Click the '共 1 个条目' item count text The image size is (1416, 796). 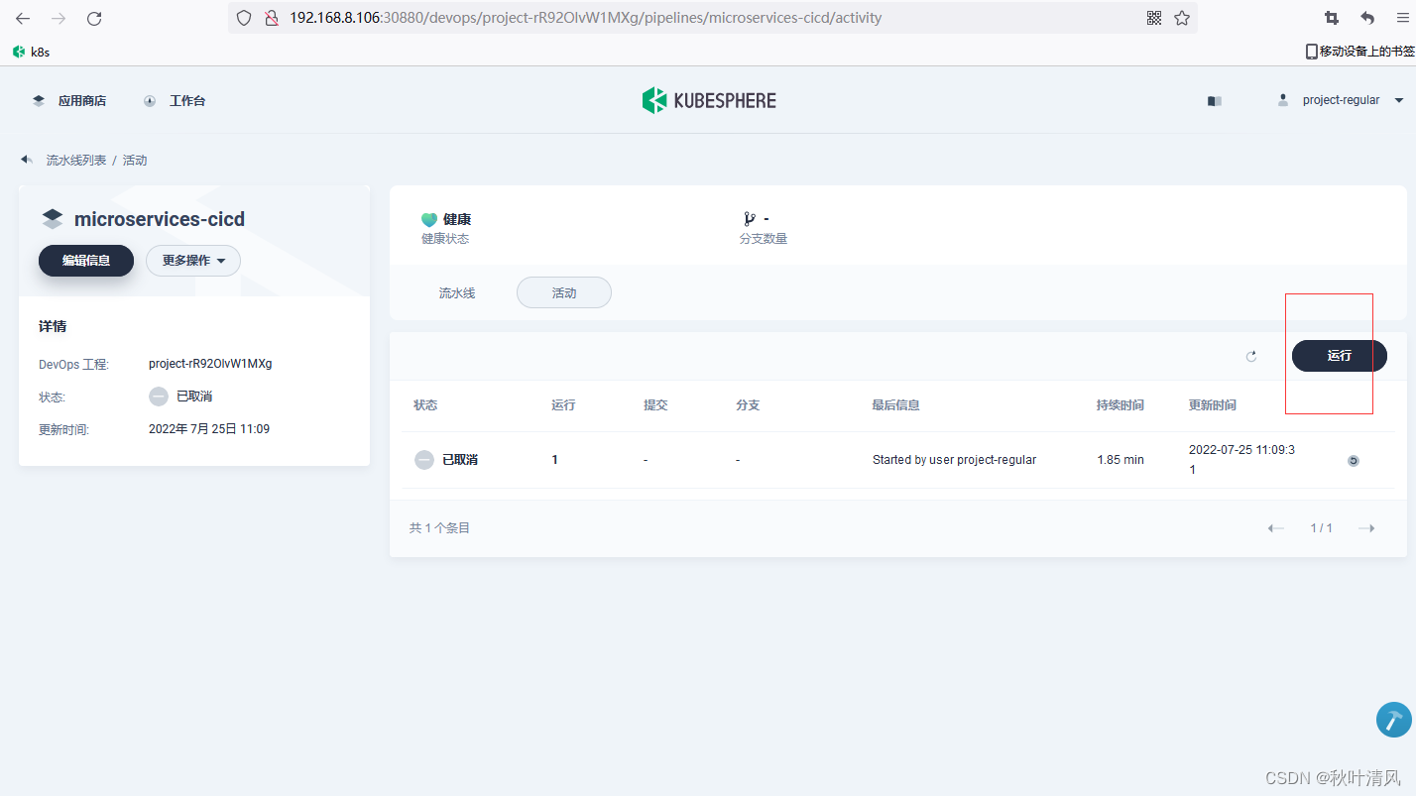pos(439,528)
